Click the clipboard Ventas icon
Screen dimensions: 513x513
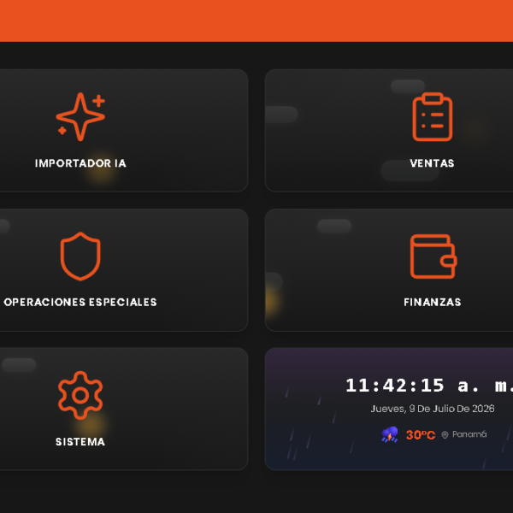[432, 117]
